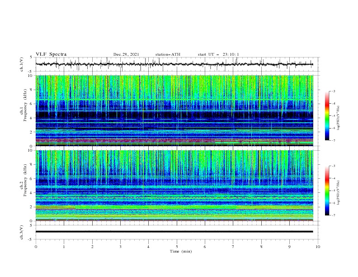
Task: Click the '-7' value on lower colorbar
Action: [333, 215]
